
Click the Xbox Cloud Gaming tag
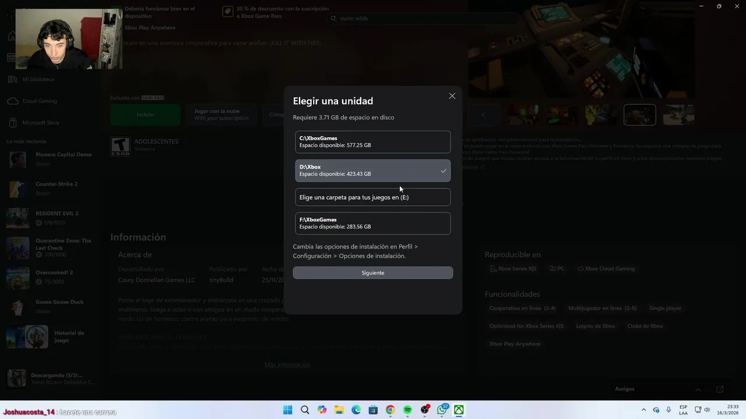click(x=606, y=269)
